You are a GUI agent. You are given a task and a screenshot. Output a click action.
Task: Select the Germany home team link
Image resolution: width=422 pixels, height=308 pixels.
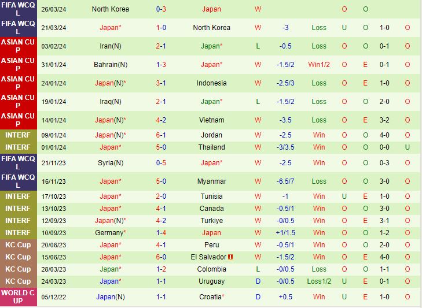coord(108,233)
